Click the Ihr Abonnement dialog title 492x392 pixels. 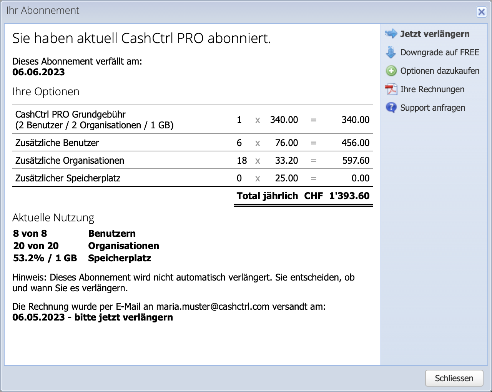[x=43, y=10]
